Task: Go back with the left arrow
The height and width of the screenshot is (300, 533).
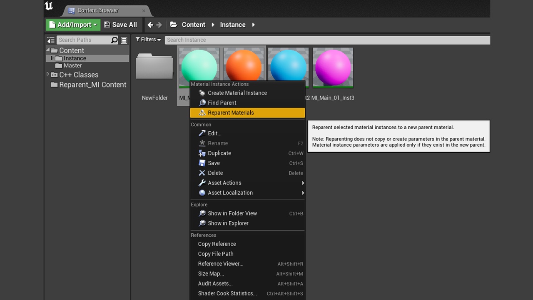Action: (150, 25)
